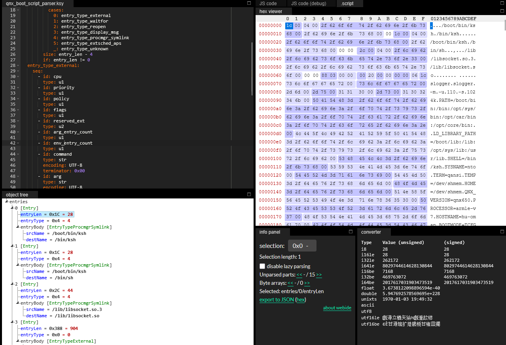506x345 pixels.
Task: Maximize the info panel
Action: (x=351, y=232)
